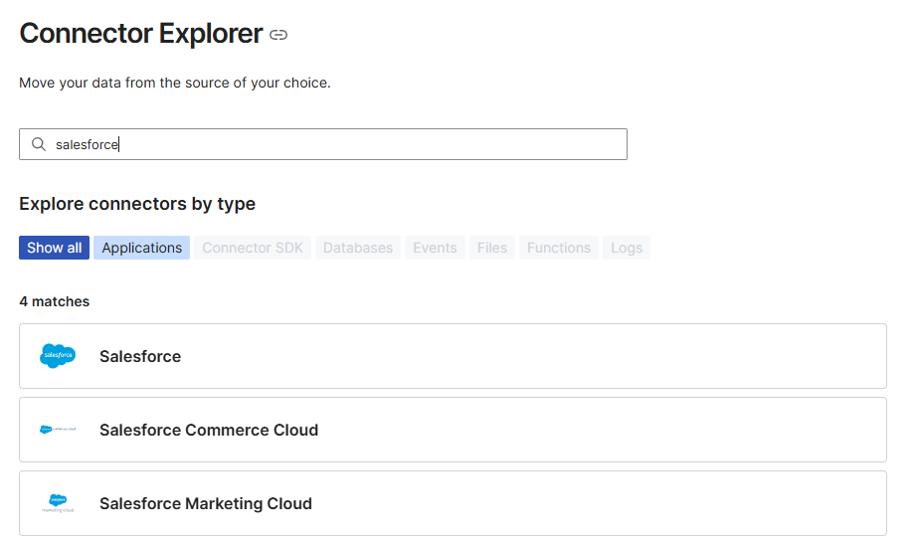This screenshot has width=913, height=540.
Task: Toggle the Connector SDK filter chip
Action: (x=253, y=248)
